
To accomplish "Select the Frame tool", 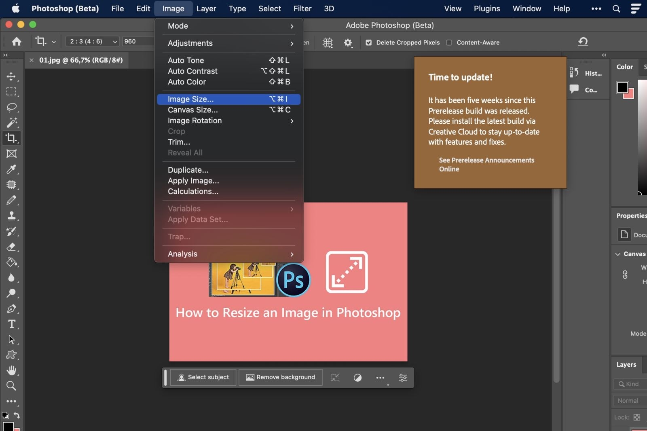I will pos(11,154).
